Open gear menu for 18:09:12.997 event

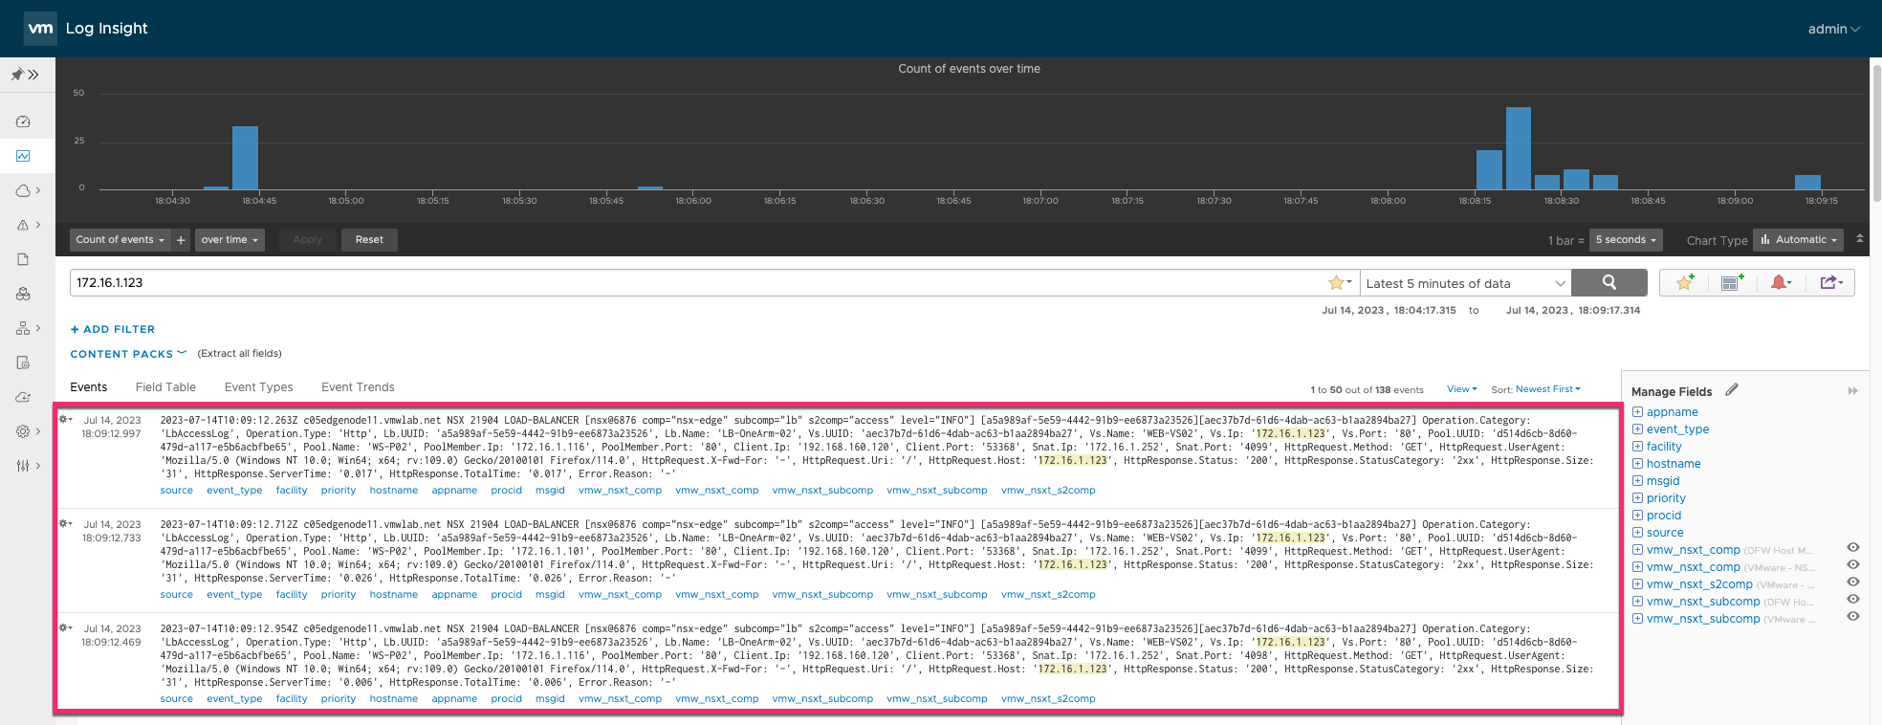click(65, 419)
